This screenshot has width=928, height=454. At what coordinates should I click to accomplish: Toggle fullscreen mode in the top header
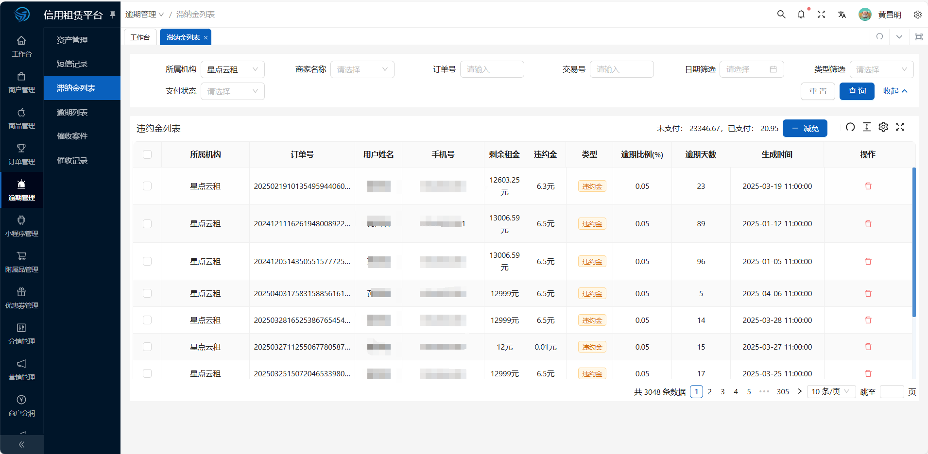(x=821, y=15)
